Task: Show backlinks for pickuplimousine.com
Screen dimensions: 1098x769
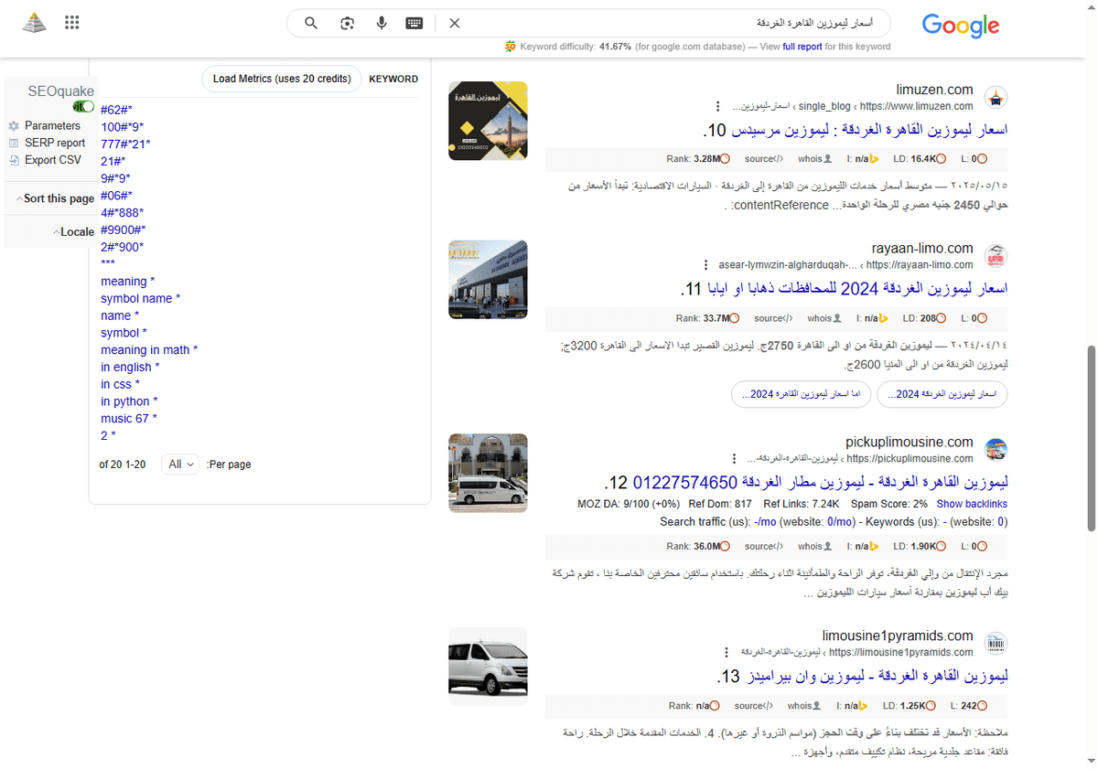Action: [x=972, y=503]
